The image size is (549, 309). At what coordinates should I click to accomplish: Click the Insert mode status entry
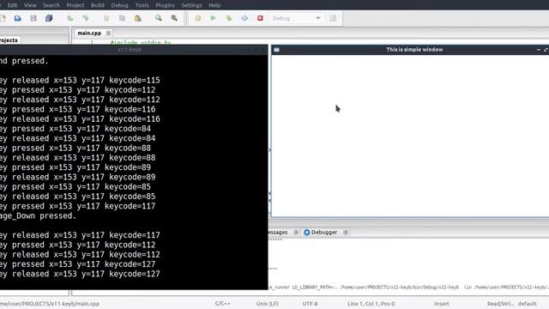pyautogui.click(x=442, y=304)
